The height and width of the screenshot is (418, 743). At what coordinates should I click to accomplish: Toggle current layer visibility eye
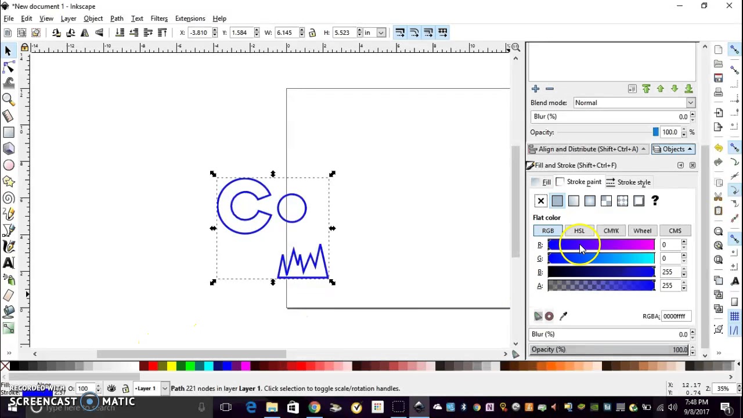tap(111, 388)
